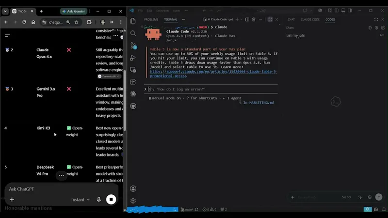Open Codex settings gear next to Chats

tap(376, 28)
